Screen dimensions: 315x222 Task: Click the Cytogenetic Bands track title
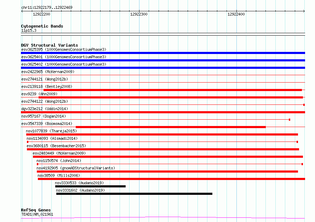(42, 26)
